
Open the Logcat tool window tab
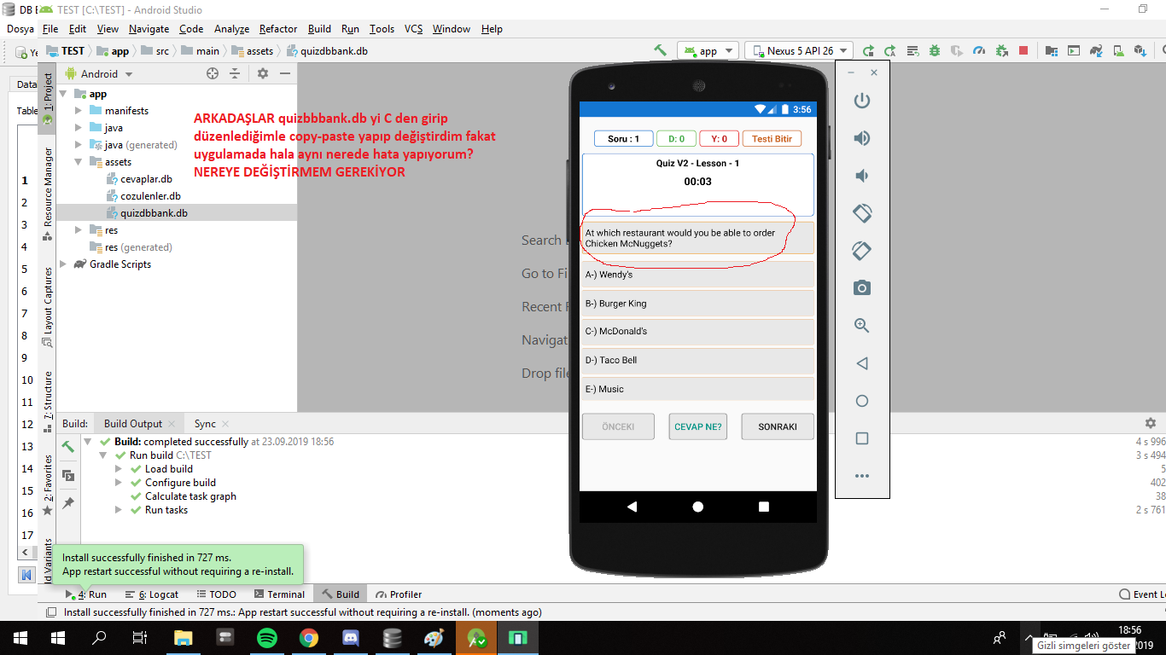point(152,594)
